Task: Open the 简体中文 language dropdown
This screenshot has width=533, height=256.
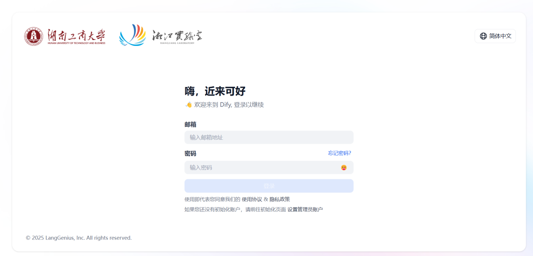Action: tap(495, 36)
